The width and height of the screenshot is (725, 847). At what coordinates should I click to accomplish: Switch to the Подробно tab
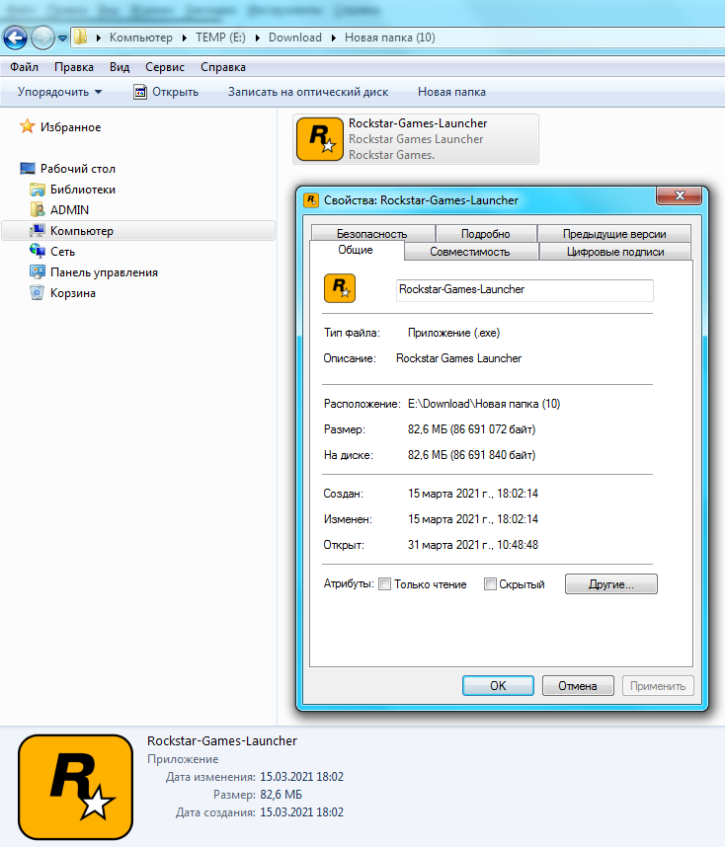486,234
